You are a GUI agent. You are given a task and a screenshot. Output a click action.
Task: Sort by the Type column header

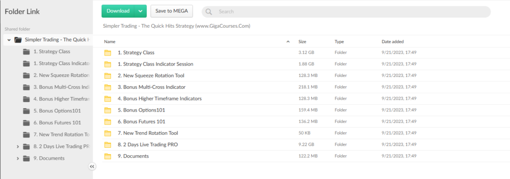[339, 42]
